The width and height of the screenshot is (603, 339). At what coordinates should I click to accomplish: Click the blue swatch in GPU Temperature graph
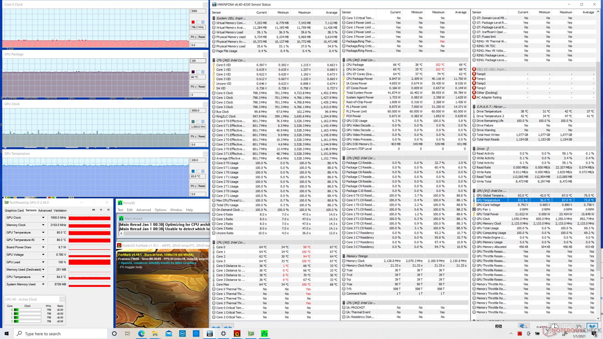pos(193,171)
